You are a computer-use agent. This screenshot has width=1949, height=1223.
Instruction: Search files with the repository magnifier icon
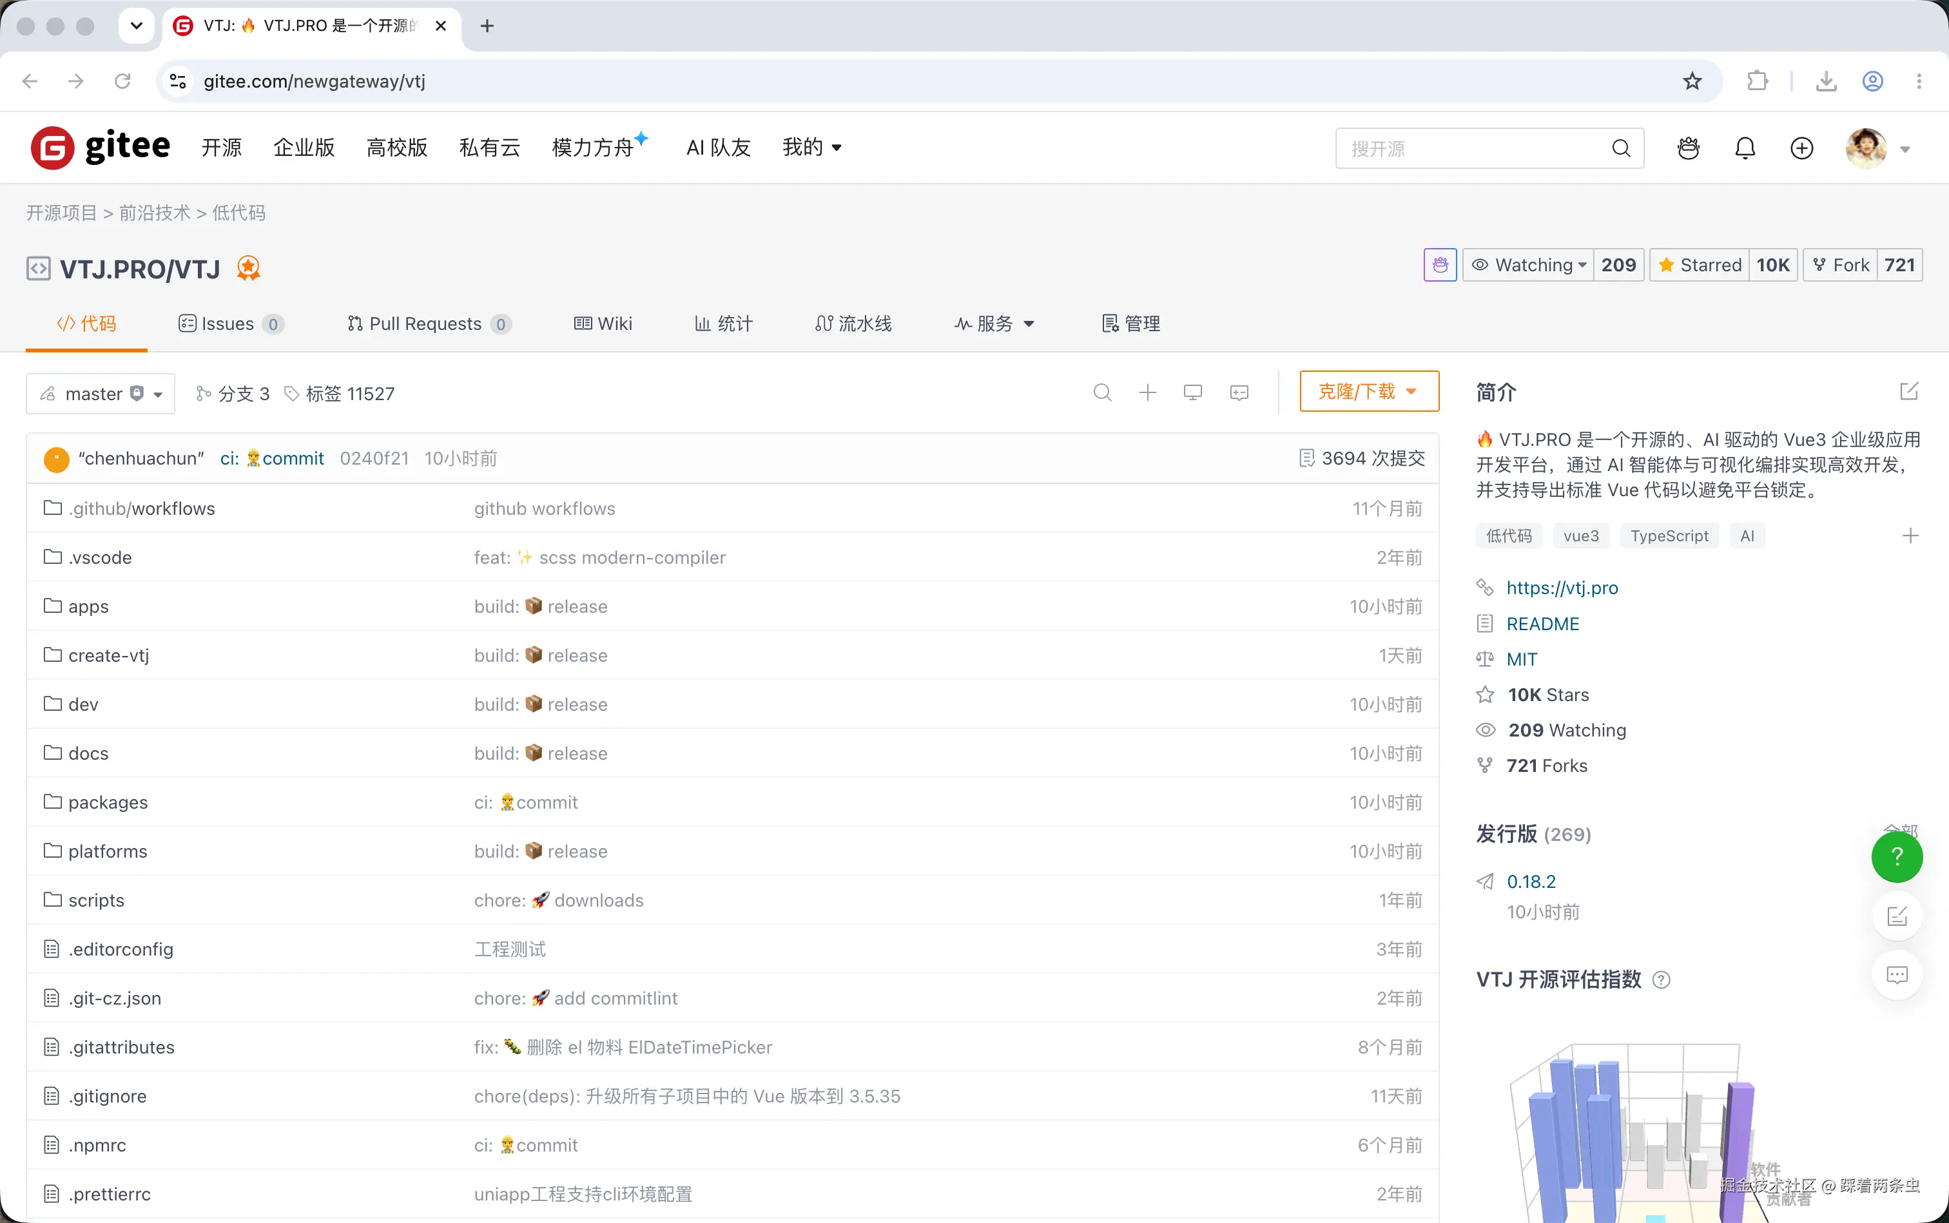coord(1102,393)
